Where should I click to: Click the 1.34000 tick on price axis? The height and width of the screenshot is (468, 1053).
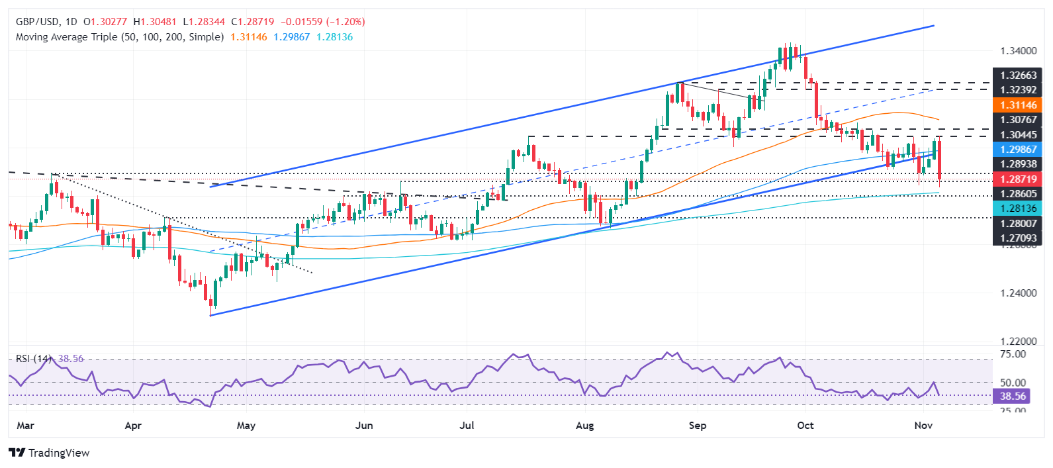1018,51
